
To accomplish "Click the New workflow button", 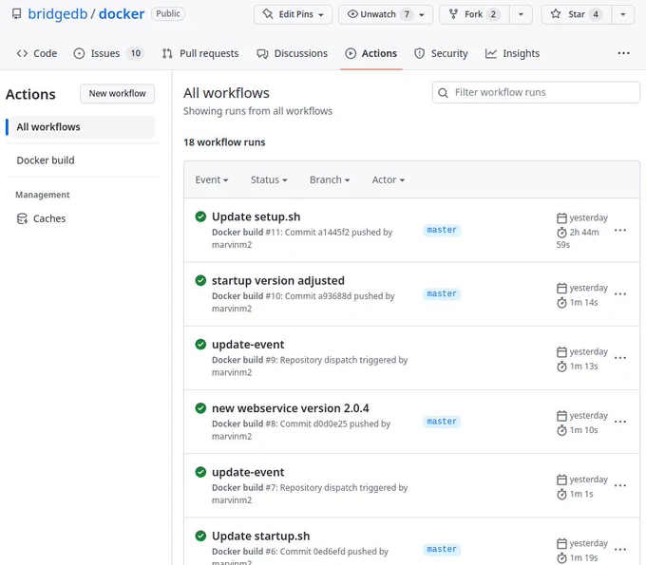I will pyautogui.click(x=118, y=93).
